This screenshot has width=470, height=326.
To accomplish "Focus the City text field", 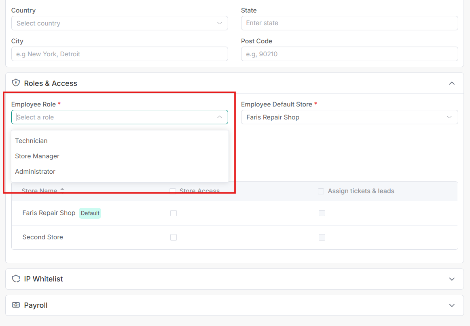I will 119,54.
